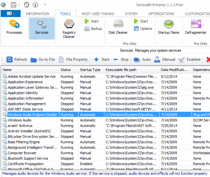Open the Processes tool
The width and height of the screenshot is (210, 177).
click(14, 27)
